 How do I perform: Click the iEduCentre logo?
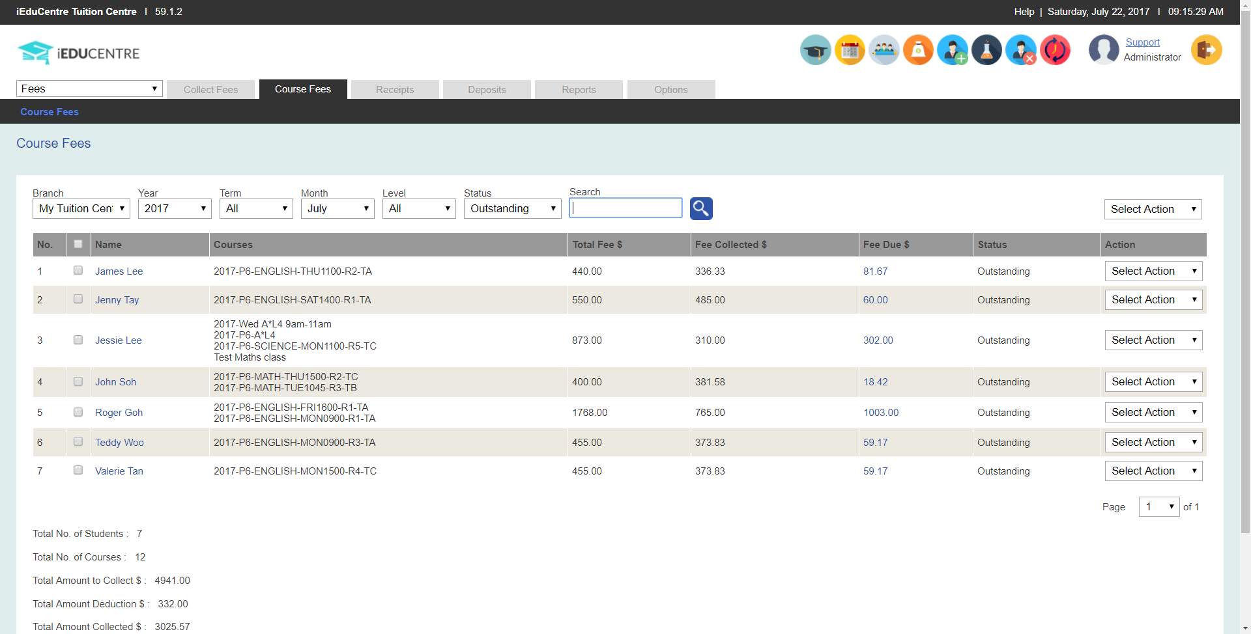pos(79,53)
